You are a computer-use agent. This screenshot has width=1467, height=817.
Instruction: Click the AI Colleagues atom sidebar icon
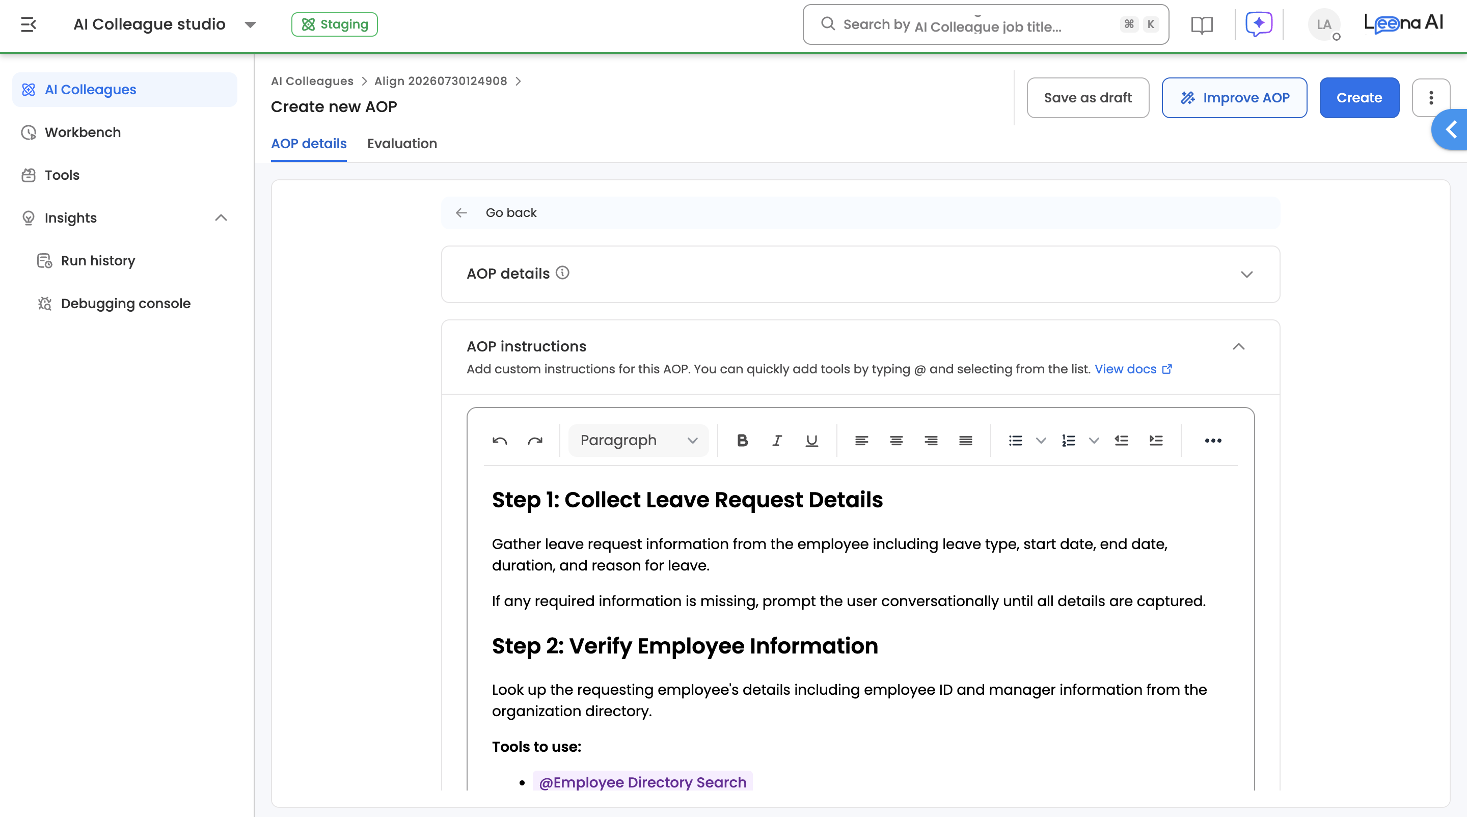pos(29,89)
